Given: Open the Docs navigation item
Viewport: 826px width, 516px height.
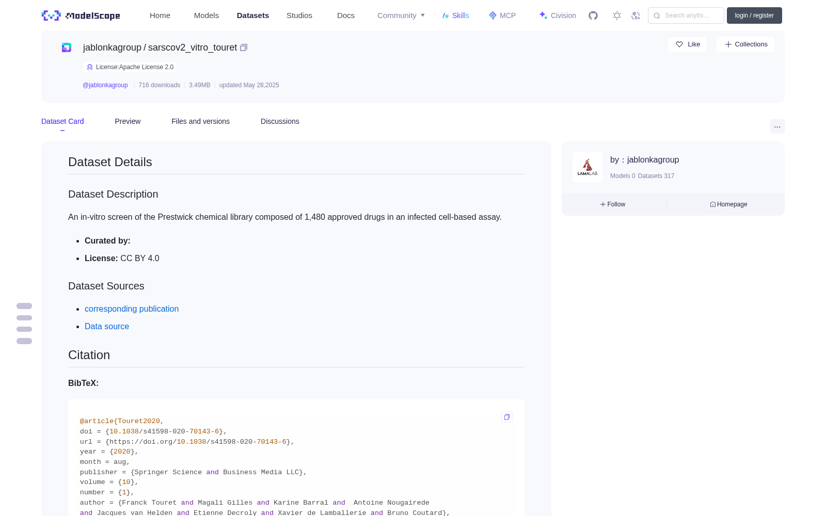Looking at the screenshot, I should click(x=346, y=15).
